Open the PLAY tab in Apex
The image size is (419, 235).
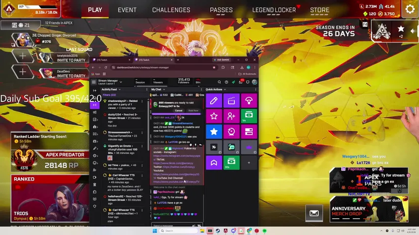click(x=95, y=10)
